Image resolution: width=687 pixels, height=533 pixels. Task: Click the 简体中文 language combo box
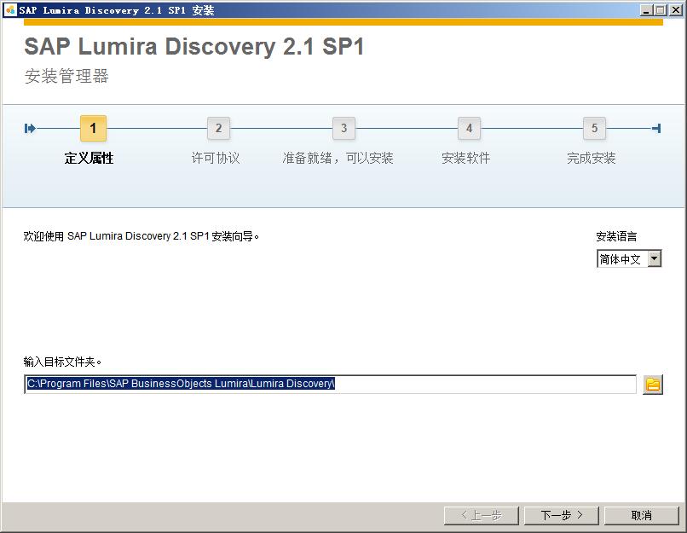pyautogui.click(x=629, y=258)
